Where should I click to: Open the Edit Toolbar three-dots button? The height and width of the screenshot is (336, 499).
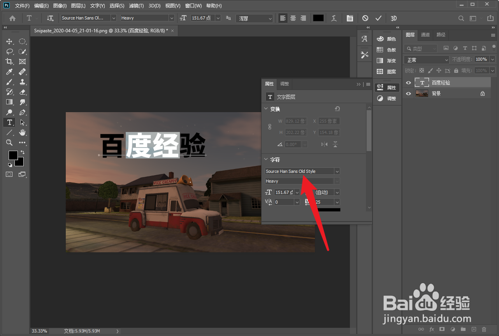pos(22,142)
